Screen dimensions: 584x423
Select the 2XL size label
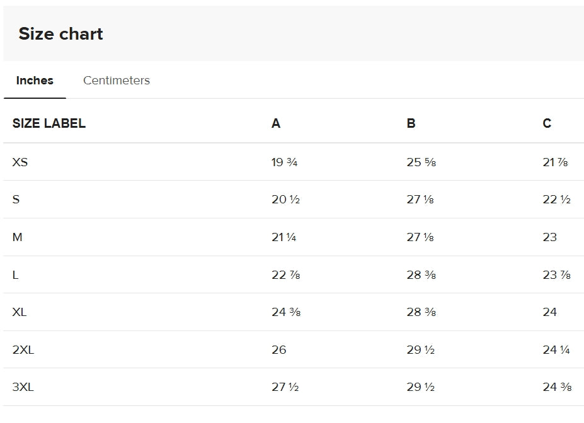pyautogui.click(x=24, y=349)
